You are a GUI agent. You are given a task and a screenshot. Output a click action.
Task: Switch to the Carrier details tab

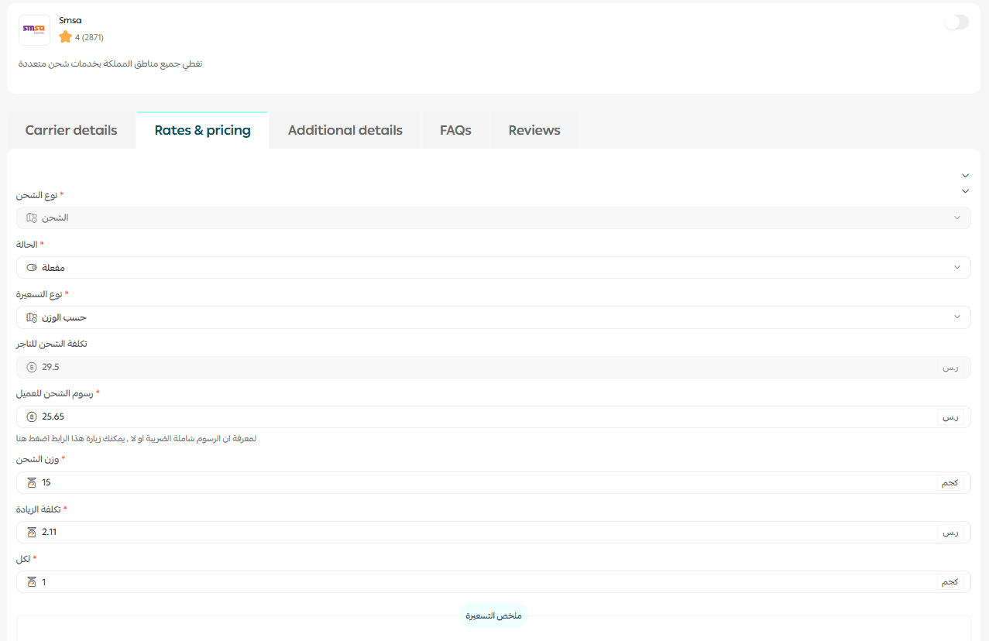coord(71,130)
